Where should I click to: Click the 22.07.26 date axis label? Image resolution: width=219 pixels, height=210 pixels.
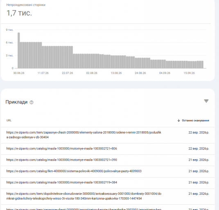(x=67, y=73)
